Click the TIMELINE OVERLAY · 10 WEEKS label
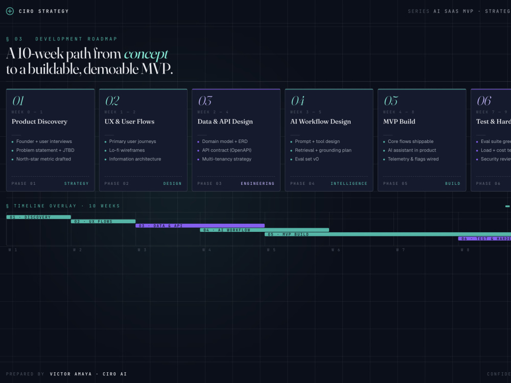The width and height of the screenshot is (511, 383). coord(63,206)
